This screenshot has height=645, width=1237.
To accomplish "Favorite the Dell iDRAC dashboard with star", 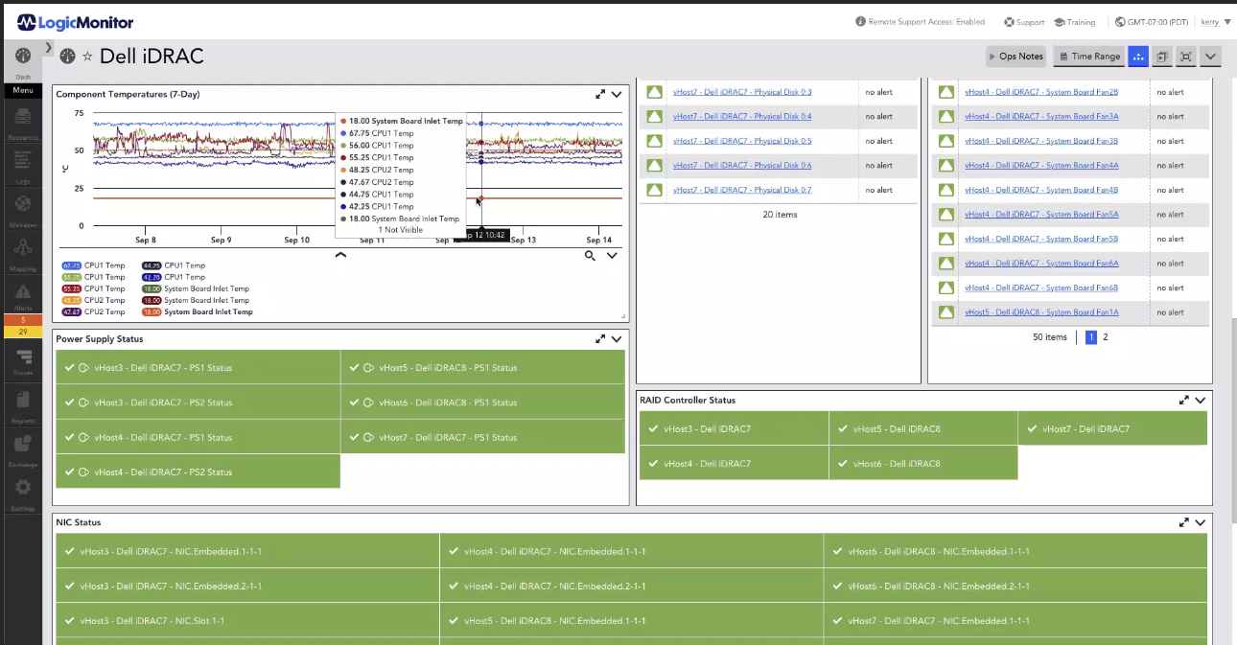I will pos(87,57).
